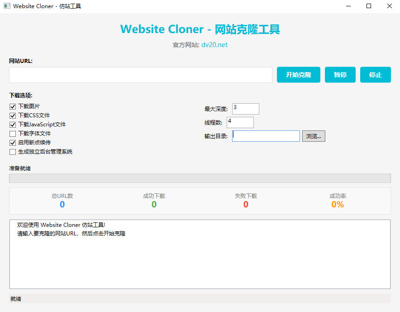Enable the 下载字体文件 checkbox
The height and width of the screenshot is (312, 400).
click(x=13, y=134)
